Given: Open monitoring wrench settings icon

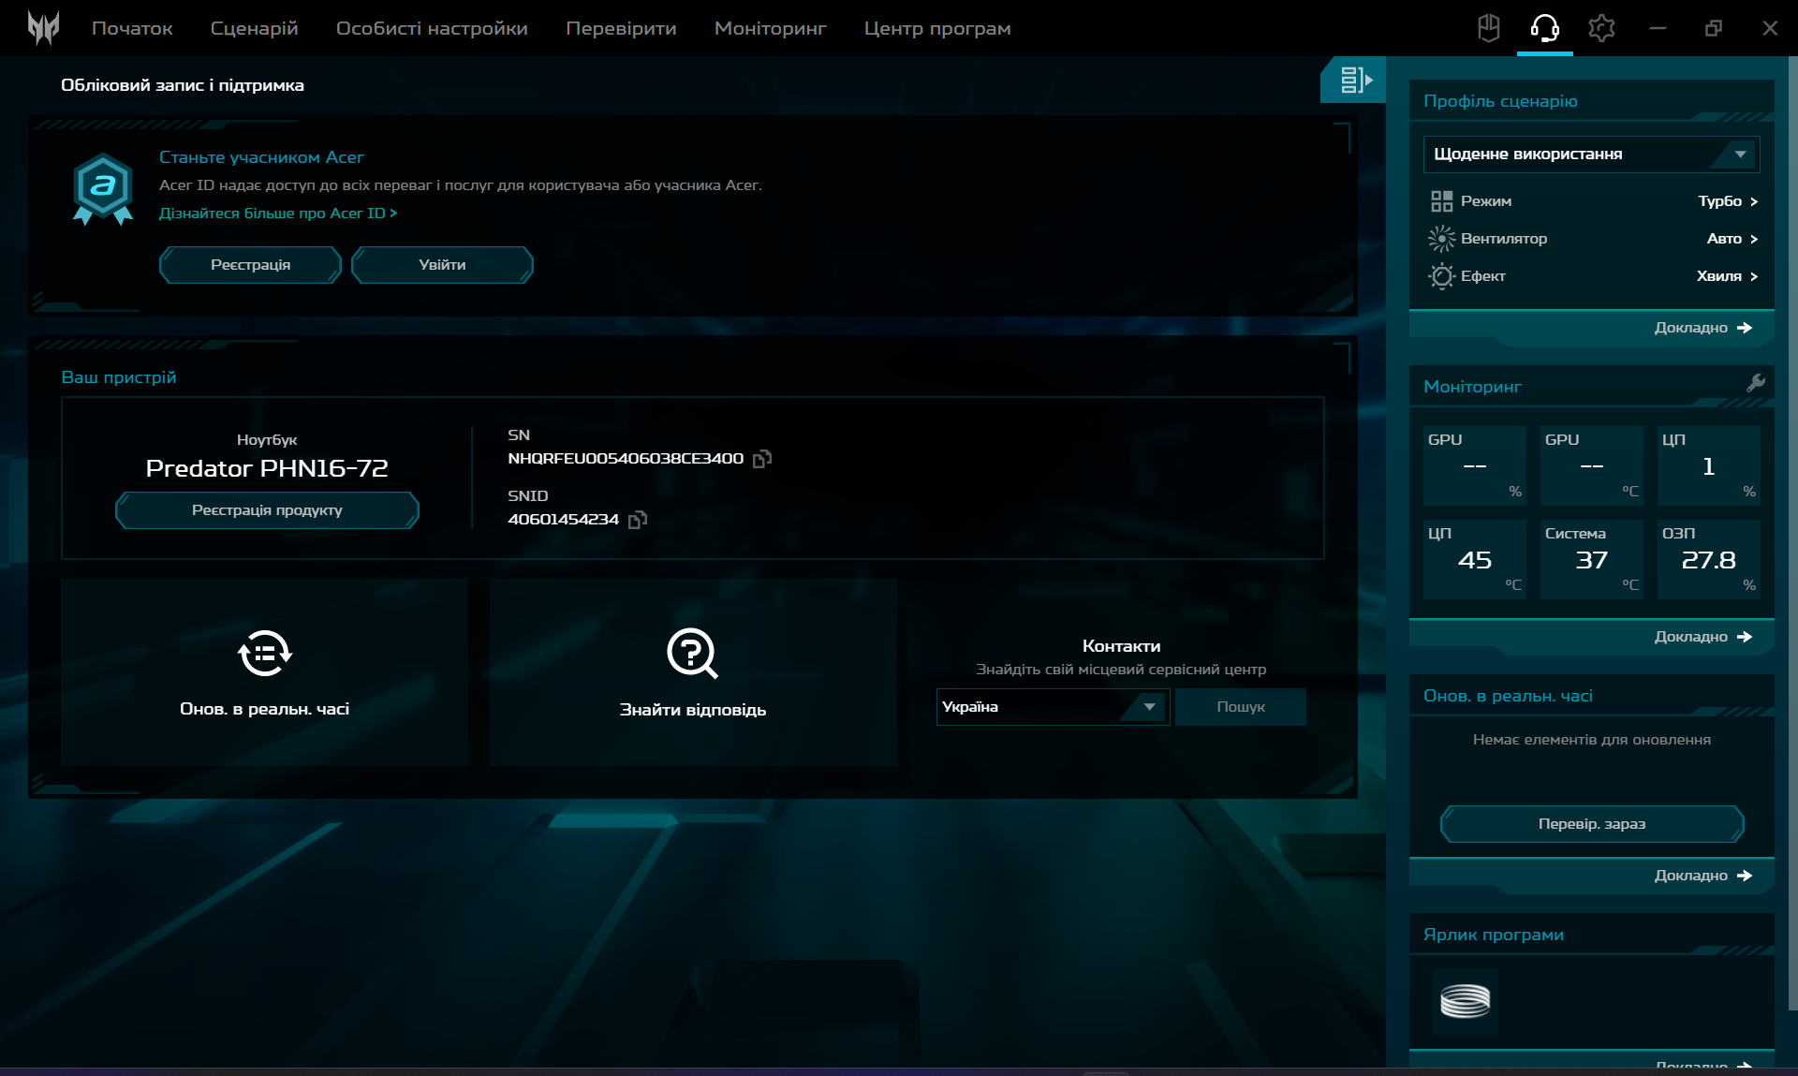Looking at the screenshot, I should pos(1755,383).
